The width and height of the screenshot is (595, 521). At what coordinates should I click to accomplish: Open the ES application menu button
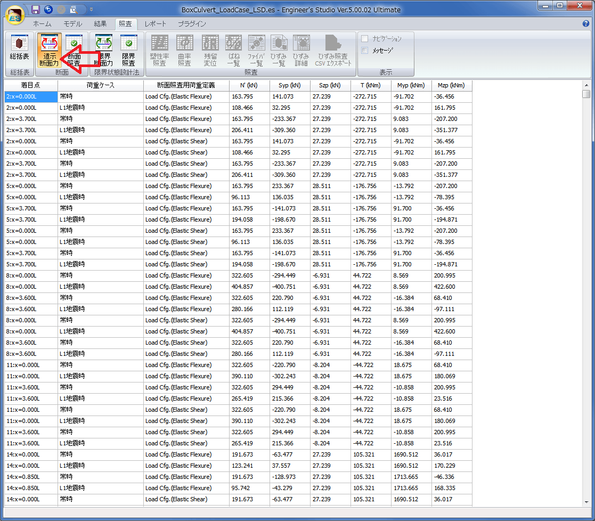[x=15, y=14]
